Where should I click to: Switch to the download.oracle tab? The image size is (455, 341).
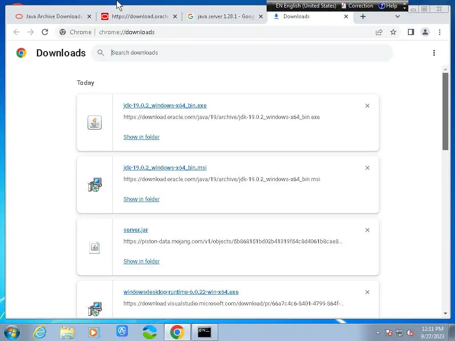click(x=139, y=16)
